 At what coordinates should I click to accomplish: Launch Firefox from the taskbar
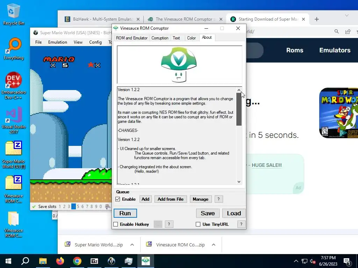pyautogui.click(x=60, y=261)
